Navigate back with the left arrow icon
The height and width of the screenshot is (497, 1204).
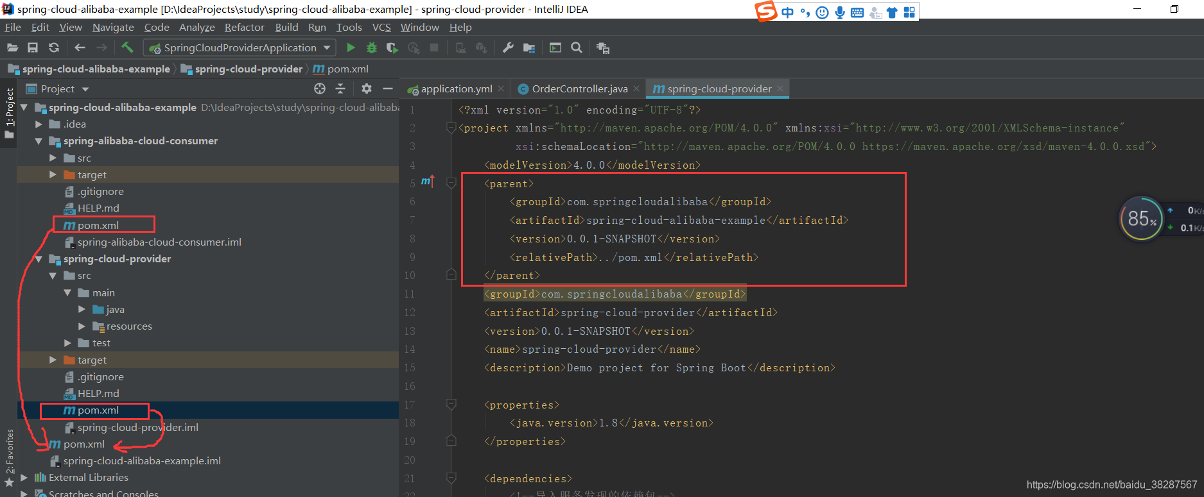tap(80, 47)
